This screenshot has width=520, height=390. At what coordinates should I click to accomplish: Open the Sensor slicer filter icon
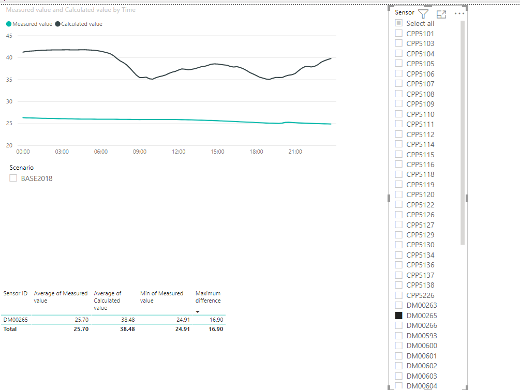coord(423,14)
